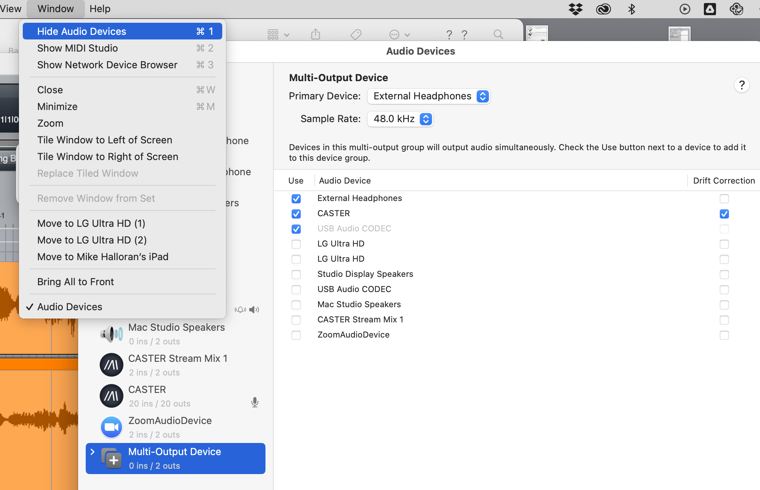This screenshot has width=760, height=490.
Task: Click the grid view toolbar icon
Action: pos(273,35)
